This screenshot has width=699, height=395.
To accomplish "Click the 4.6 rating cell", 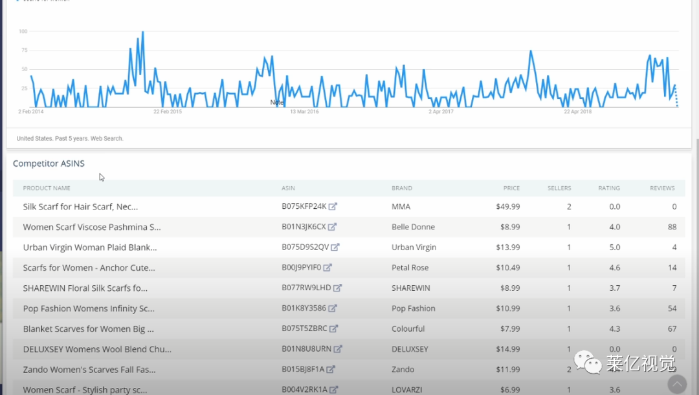I will (x=615, y=268).
